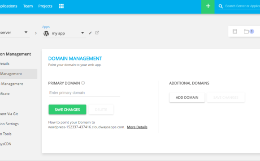Open the apps grid icon in top bar
The image size is (260, 161).
click(61, 6)
